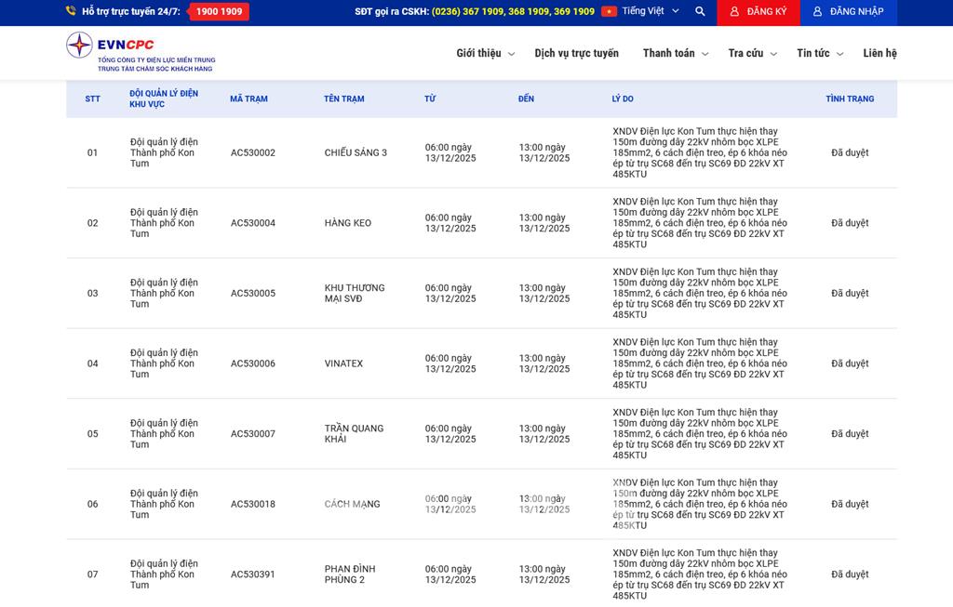Select station code AC530002 in row 01
Viewport: 953px width, 607px height.
253,152
